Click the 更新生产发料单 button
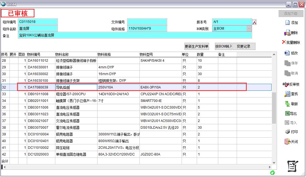The image size is (306, 177). point(196,47)
